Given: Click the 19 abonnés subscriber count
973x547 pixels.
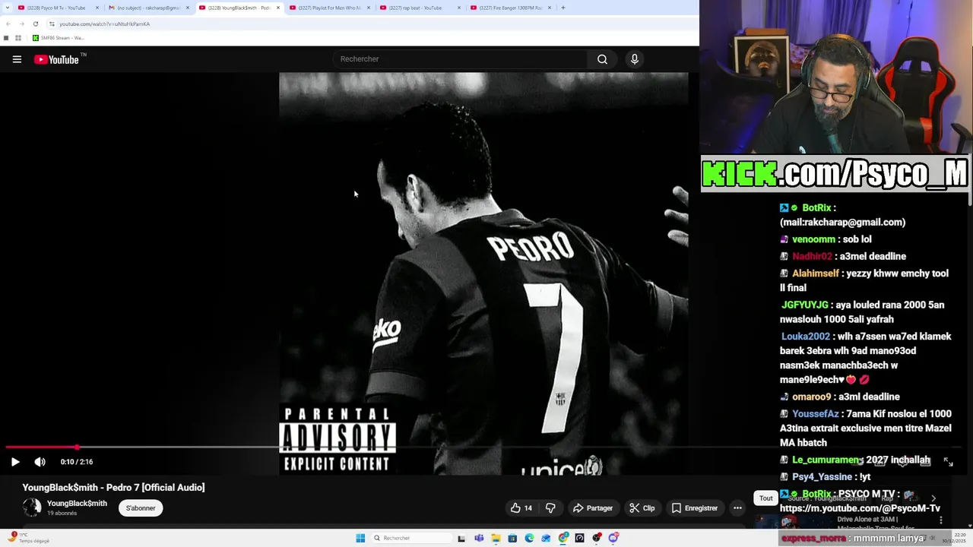Looking at the screenshot, I should pos(62,514).
